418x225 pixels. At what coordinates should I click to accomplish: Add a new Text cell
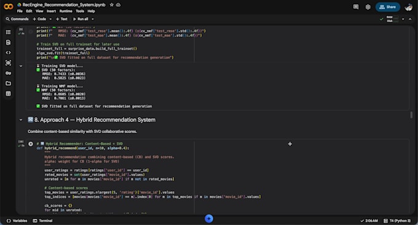(61, 19)
